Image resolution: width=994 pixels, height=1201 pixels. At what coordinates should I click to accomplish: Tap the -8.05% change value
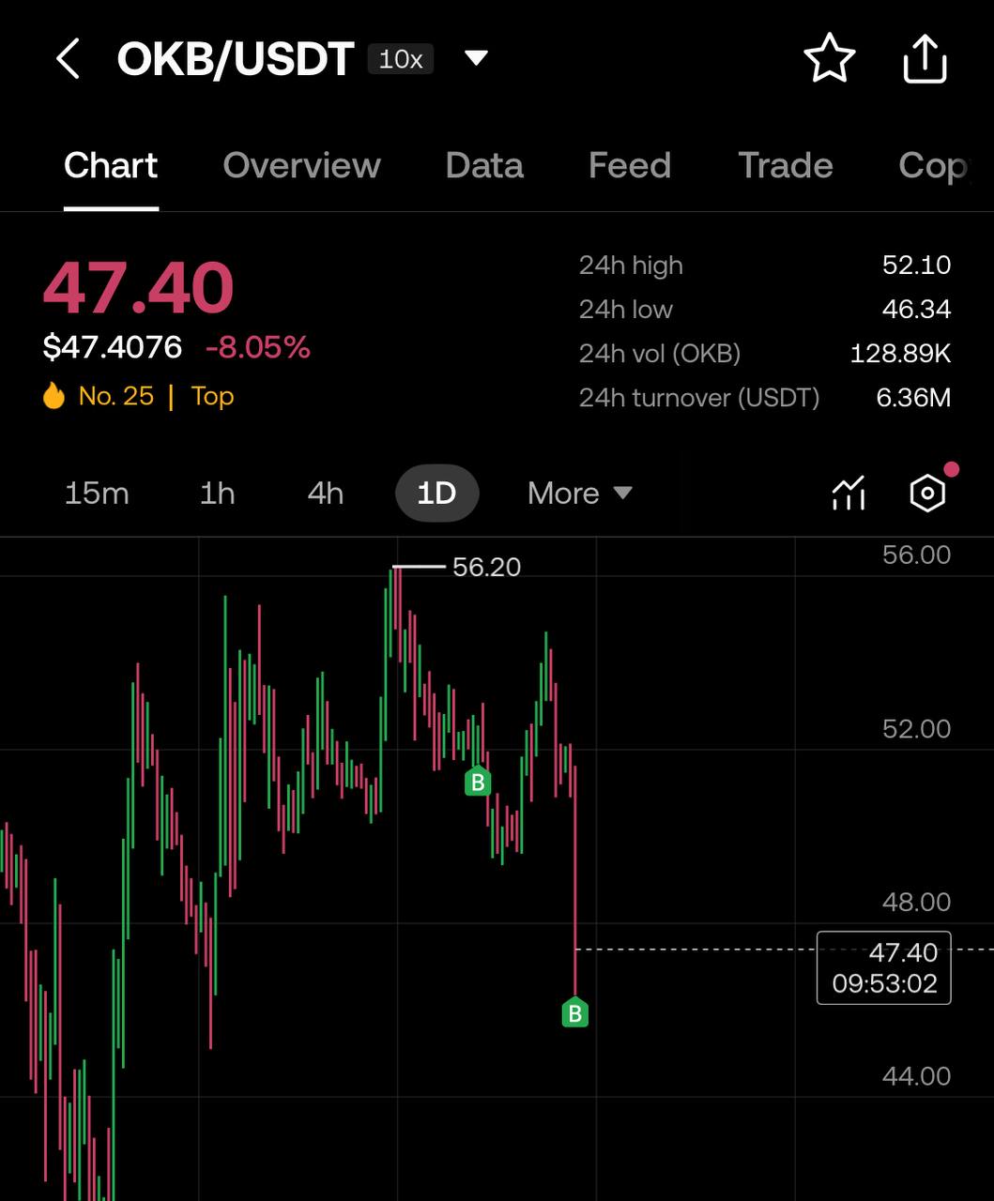click(258, 347)
